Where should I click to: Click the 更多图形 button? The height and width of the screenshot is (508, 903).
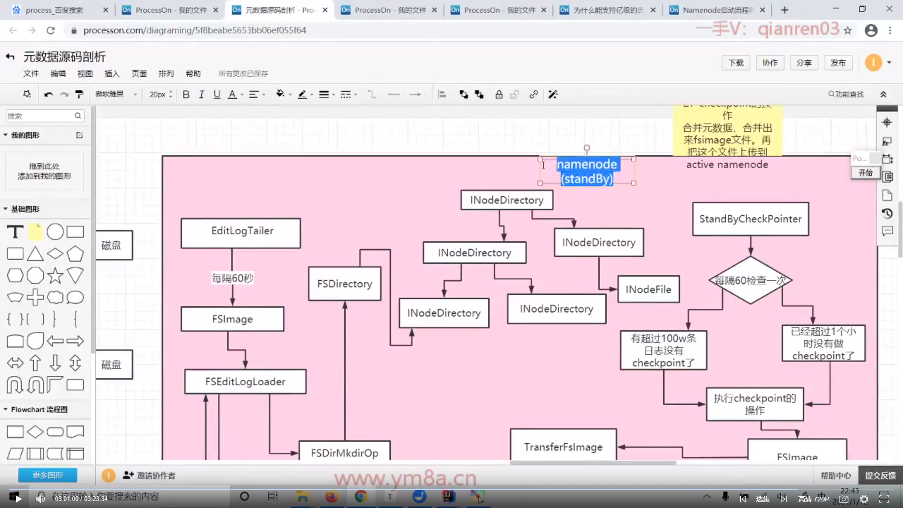click(48, 475)
